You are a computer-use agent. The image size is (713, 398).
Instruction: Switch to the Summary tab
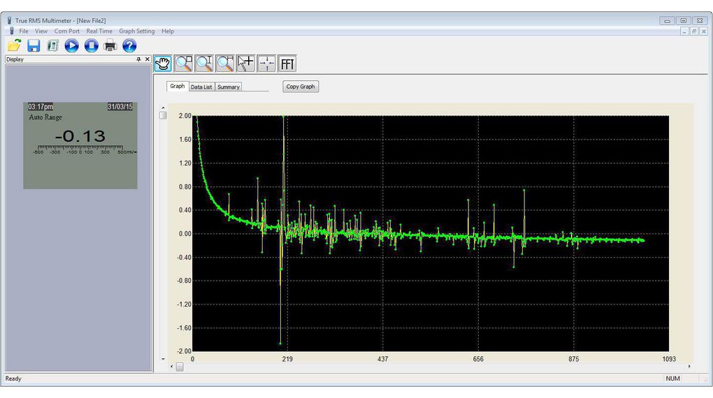228,87
